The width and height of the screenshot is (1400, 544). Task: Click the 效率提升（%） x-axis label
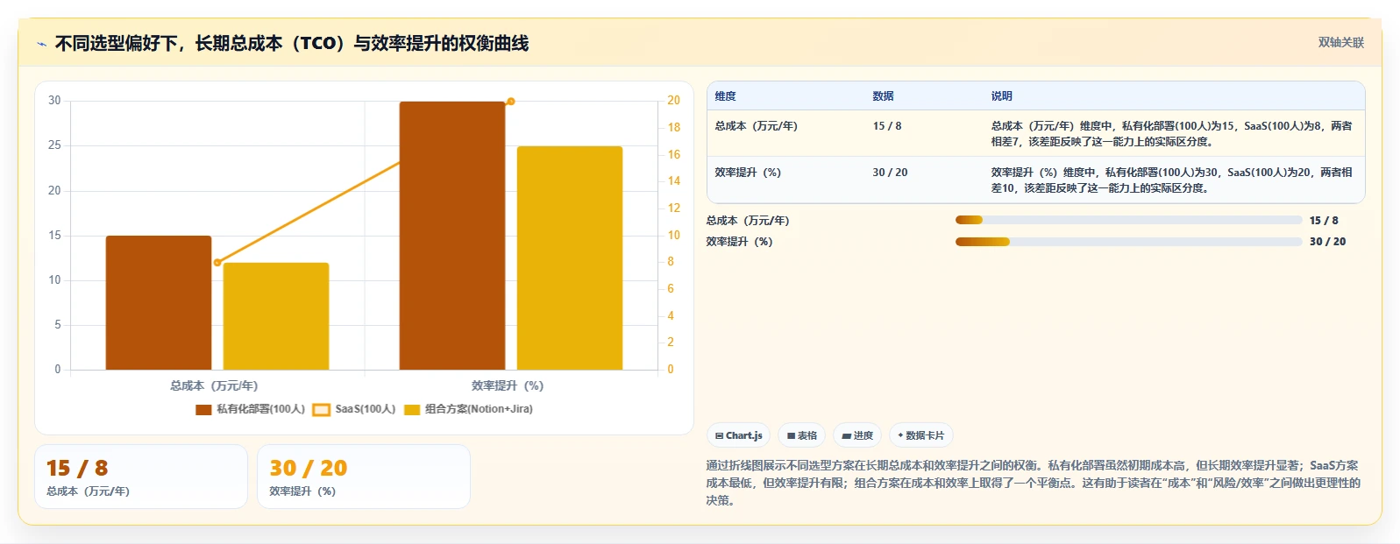[508, 385]
